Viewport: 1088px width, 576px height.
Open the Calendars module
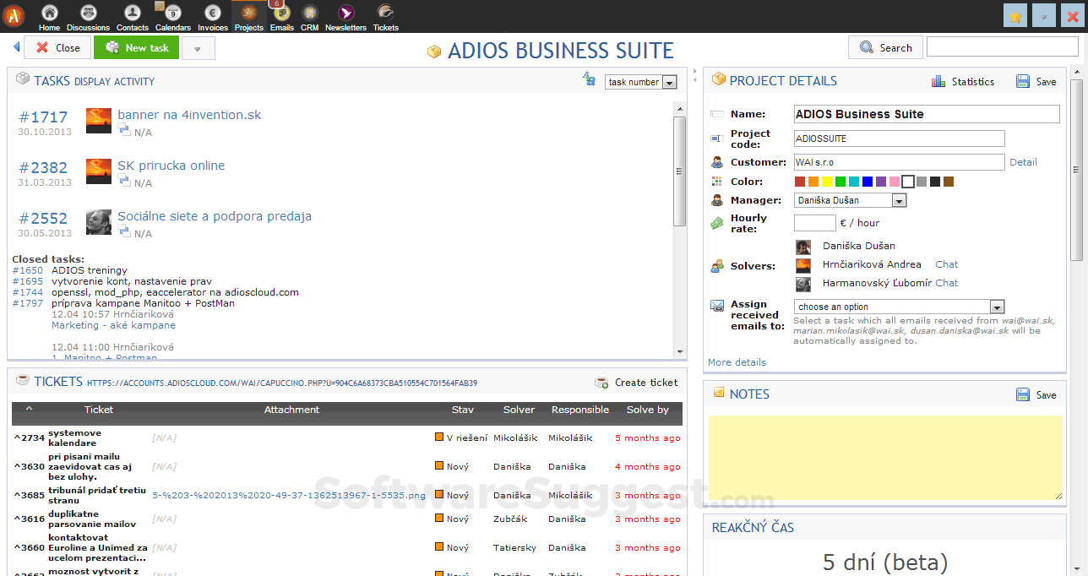pos(173,17)
